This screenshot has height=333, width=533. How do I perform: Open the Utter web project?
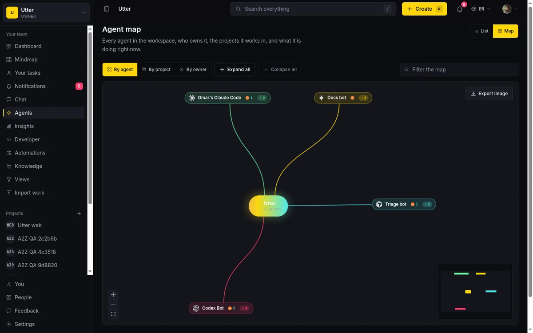tap(44, 225)
